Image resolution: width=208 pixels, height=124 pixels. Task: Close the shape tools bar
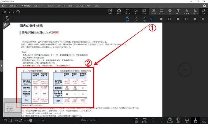click(203, 19)
